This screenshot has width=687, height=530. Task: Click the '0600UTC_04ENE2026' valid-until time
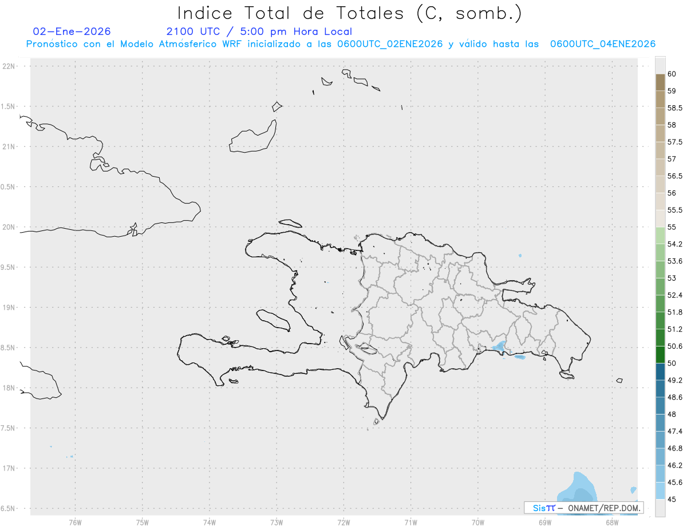tap(603, 44)
